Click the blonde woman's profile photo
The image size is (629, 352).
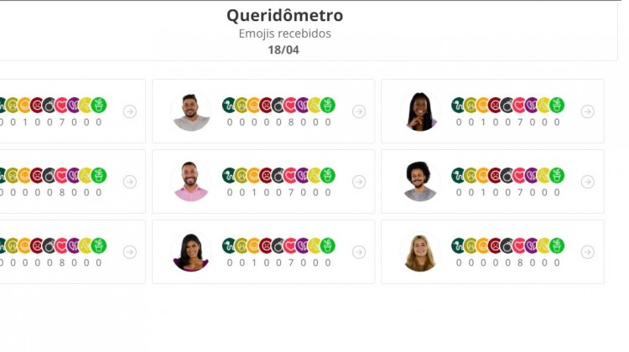point(421,252)
